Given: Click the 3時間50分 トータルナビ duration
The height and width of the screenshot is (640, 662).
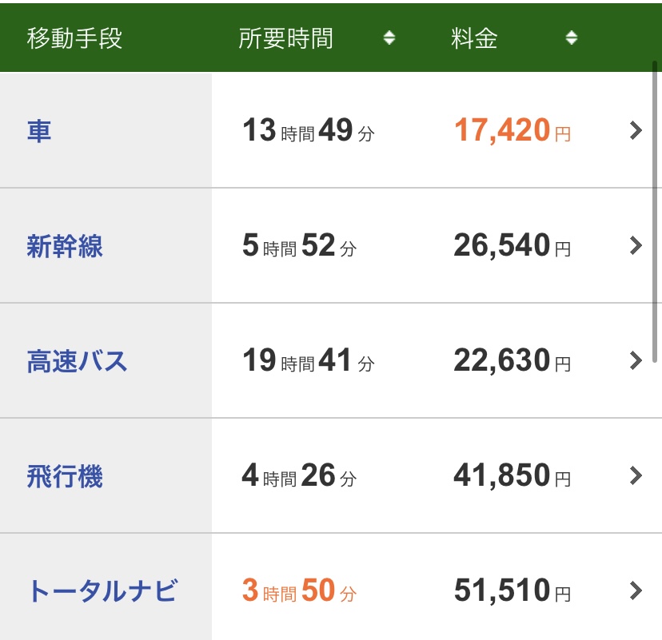Looking at the screenshot, I should click(x=299, y=590).
